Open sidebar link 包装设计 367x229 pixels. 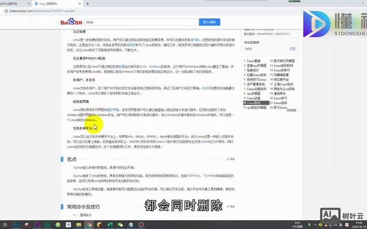tap(253, 71)
